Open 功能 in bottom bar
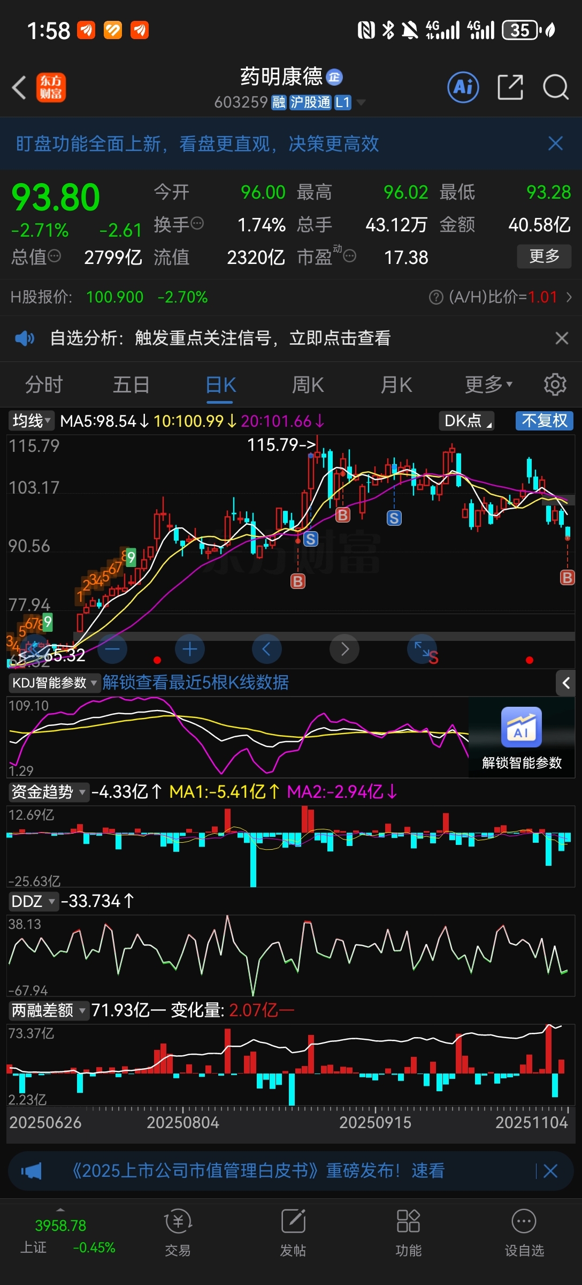 pos(408,1233)
